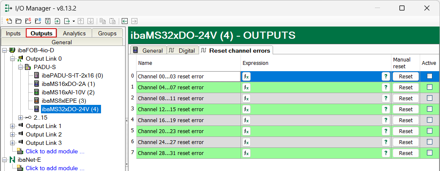440x171 pixels.
Task: Open function editor for Channel 16...19
Action: (x=246, y=120)
